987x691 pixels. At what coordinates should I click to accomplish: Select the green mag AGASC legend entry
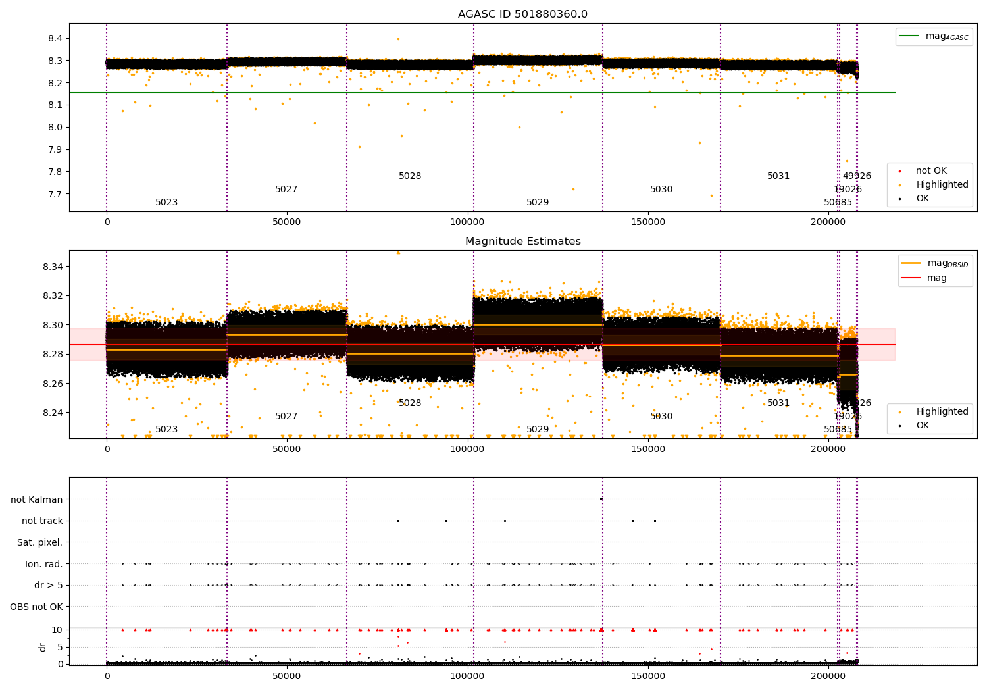point(934,36)
